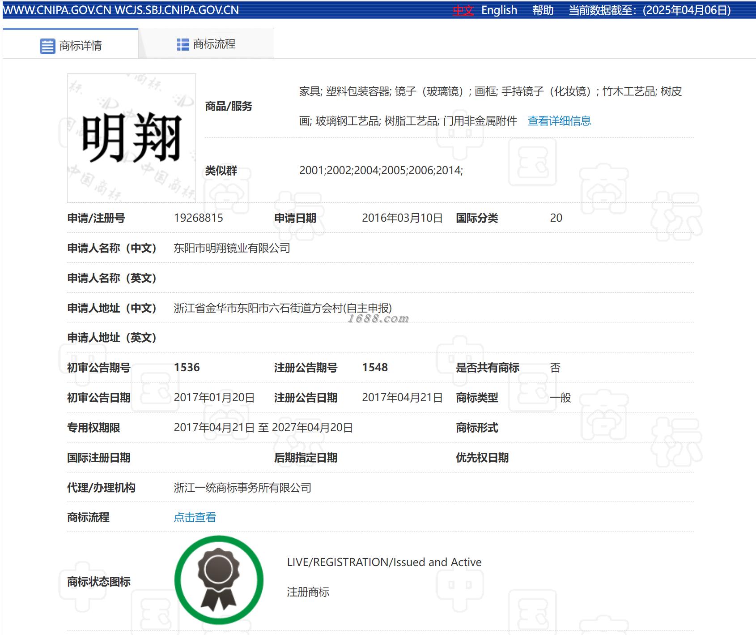756x635 pixels.
Task: Click the 明翔 trademark image
Action: [132, 138]
